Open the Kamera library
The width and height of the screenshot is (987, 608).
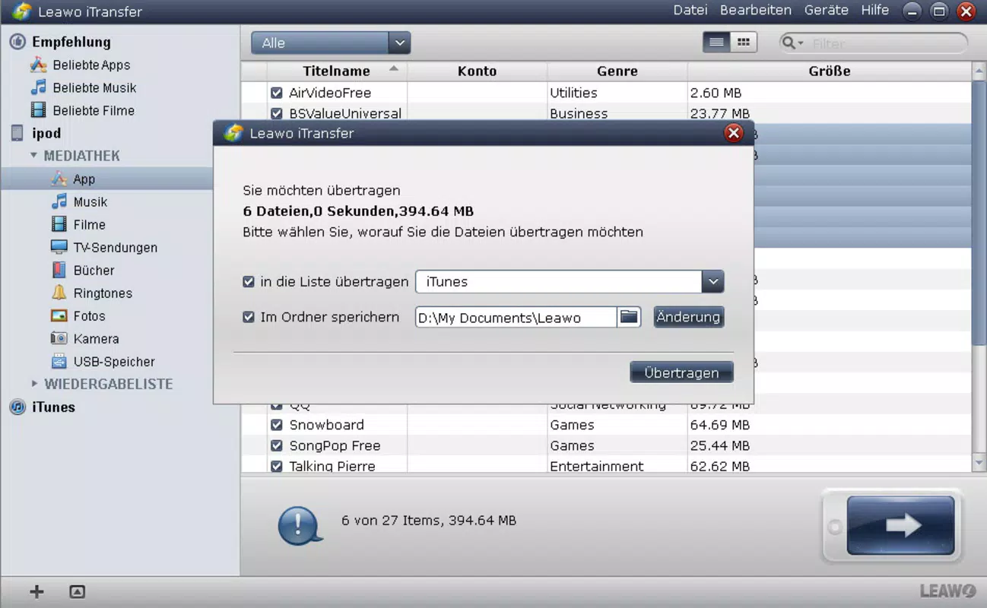pyautogui.click(x=84, y=339)
